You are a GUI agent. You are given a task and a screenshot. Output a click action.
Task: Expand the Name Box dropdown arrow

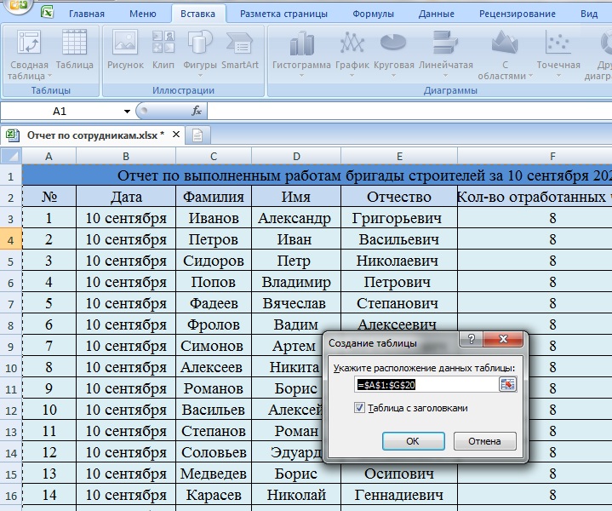pyautogui.click(x=127, y=111)
